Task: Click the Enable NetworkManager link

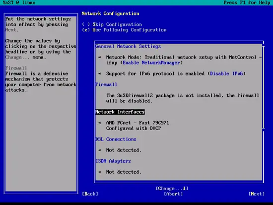Action: (x=151, y=63)
